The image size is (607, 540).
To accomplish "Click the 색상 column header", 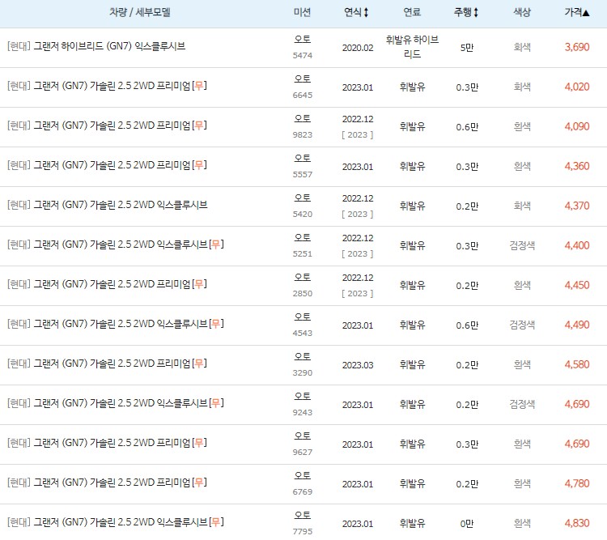I will [x=522, y=12].
